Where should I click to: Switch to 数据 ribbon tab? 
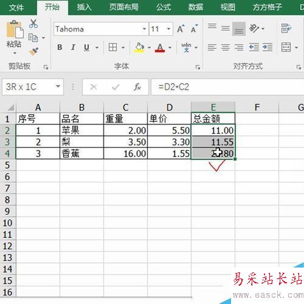point(196,7)
